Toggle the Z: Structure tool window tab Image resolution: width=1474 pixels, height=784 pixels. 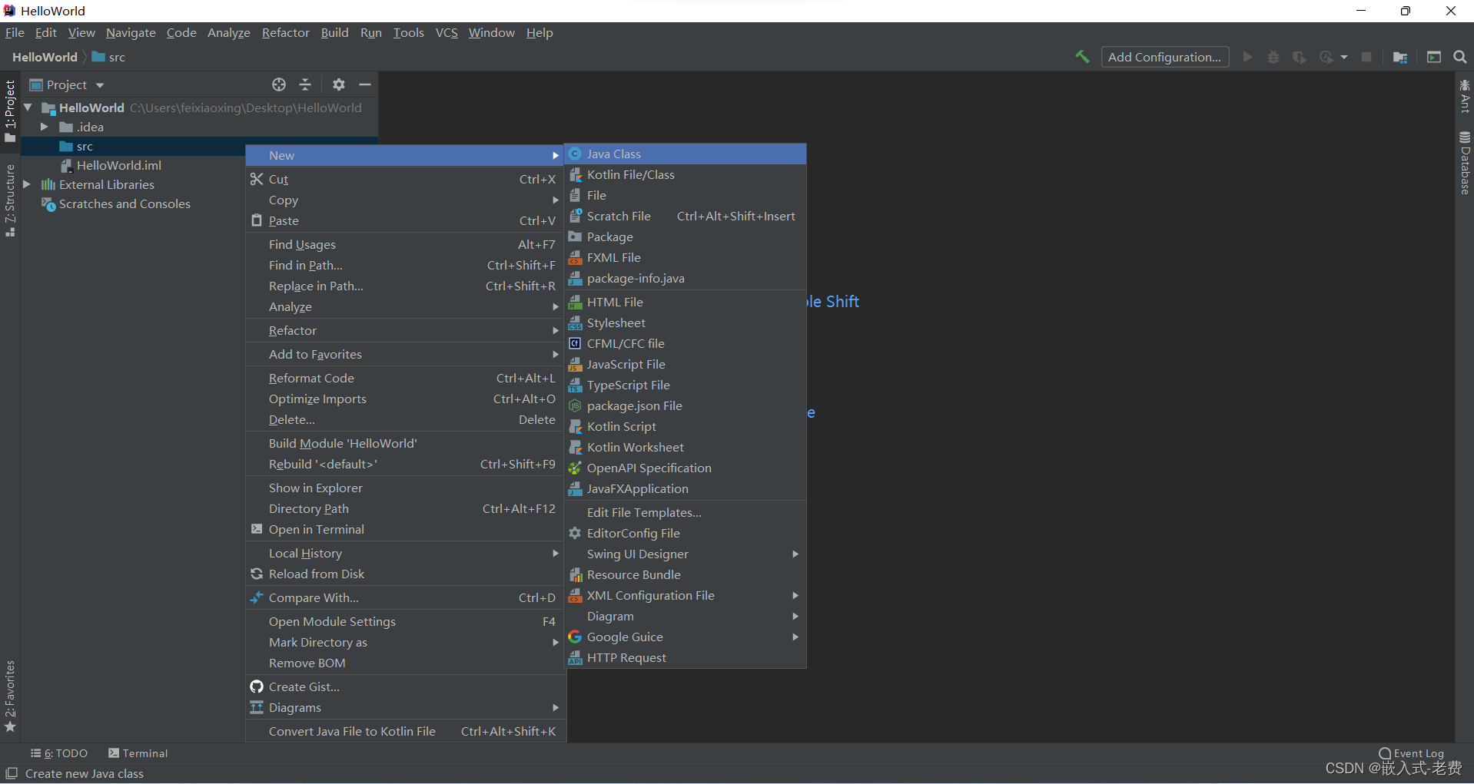(10, 200)
